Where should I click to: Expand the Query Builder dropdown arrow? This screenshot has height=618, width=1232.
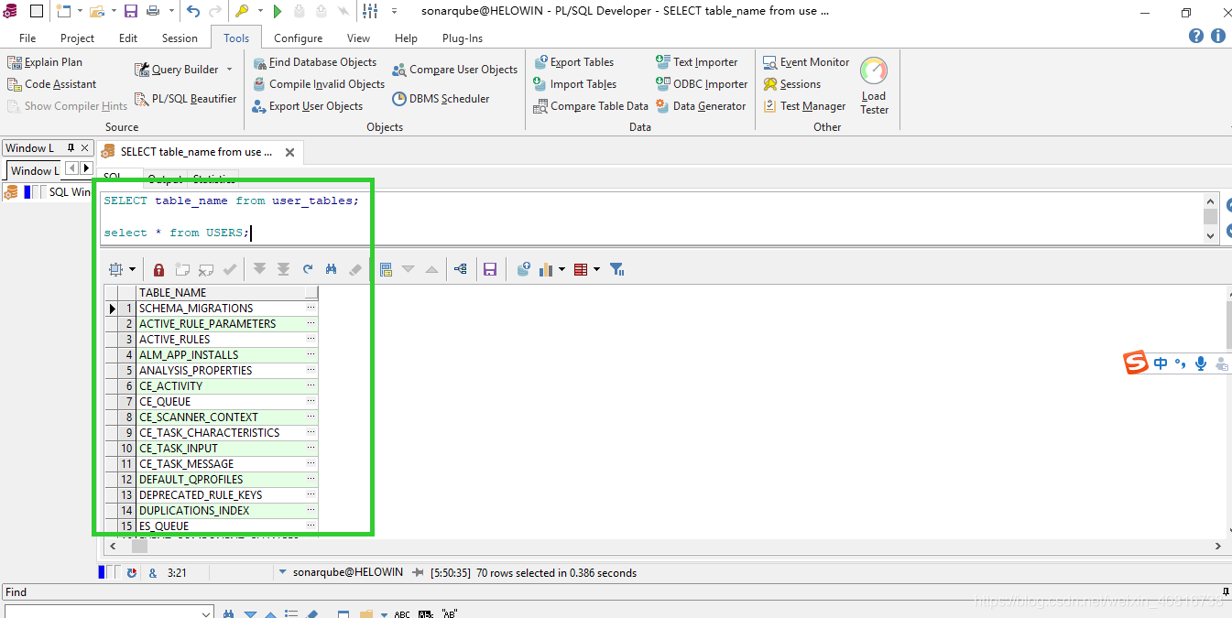229,70
